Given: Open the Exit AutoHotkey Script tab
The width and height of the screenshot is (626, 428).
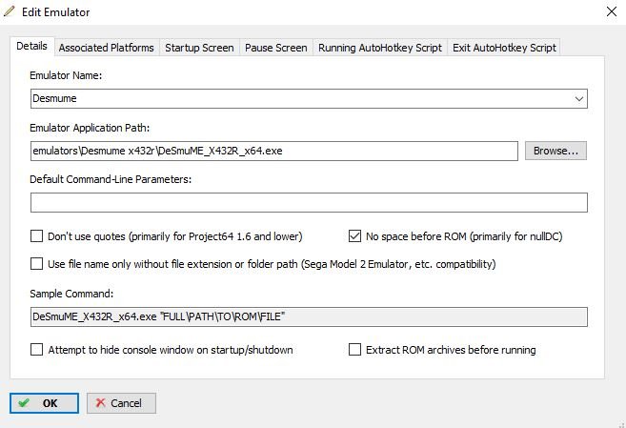Looking at the screenshot, I should pos(504,48).
